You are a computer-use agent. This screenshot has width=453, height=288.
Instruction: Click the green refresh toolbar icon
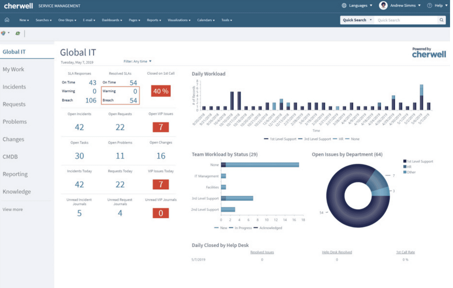[x=18, y=33]
